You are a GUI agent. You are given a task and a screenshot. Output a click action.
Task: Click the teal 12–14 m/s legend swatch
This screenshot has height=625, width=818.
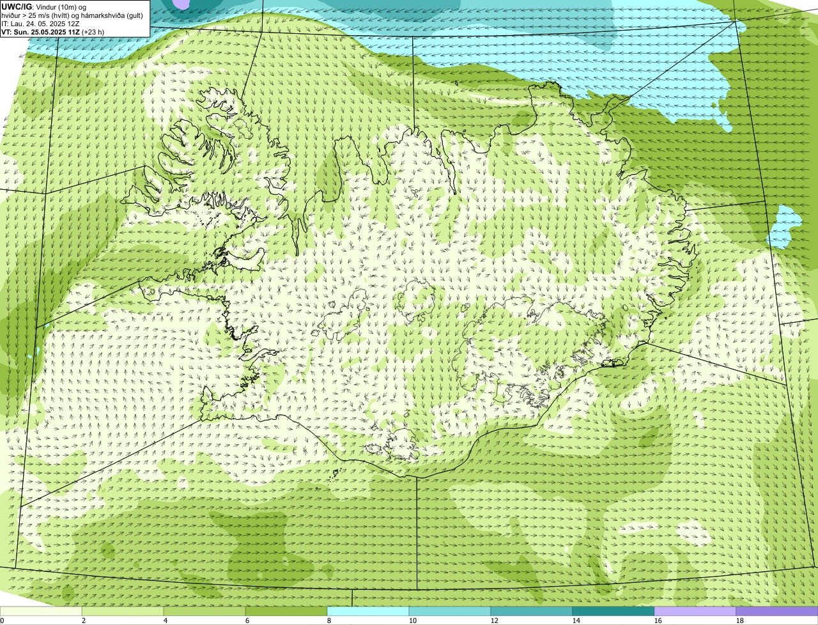[x=532, y=612]
